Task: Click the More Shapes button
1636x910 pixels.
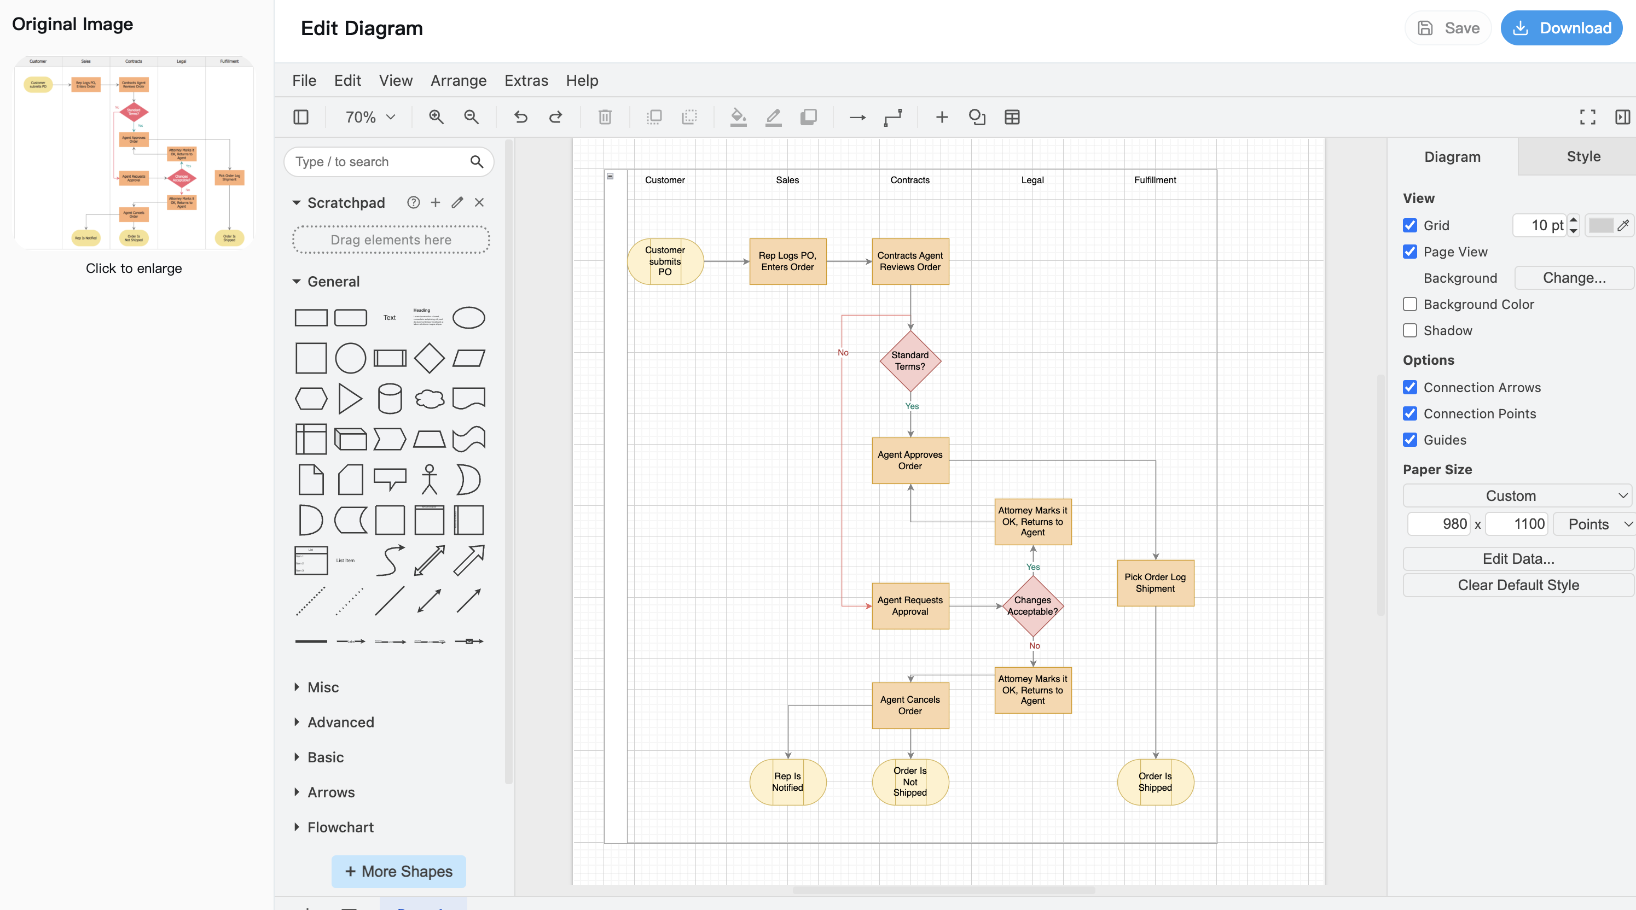Action: pyautogui.click(x=398, y=871)
